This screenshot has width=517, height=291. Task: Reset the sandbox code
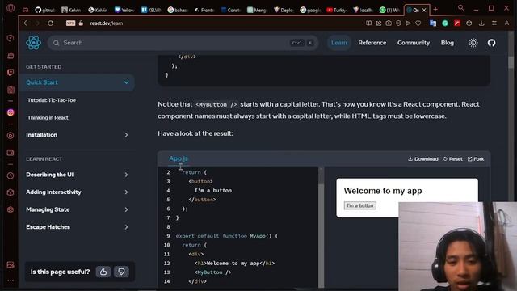click(x=452, y=159)
